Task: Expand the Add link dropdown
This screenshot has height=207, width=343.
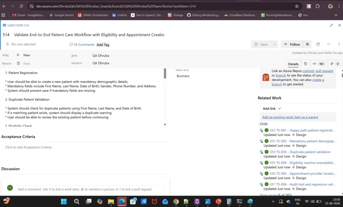Action: [x=272, y=108]
